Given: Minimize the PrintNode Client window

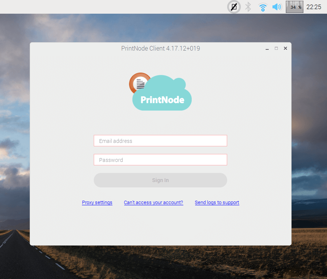Looking at the screenshot, I should (267, 49).
